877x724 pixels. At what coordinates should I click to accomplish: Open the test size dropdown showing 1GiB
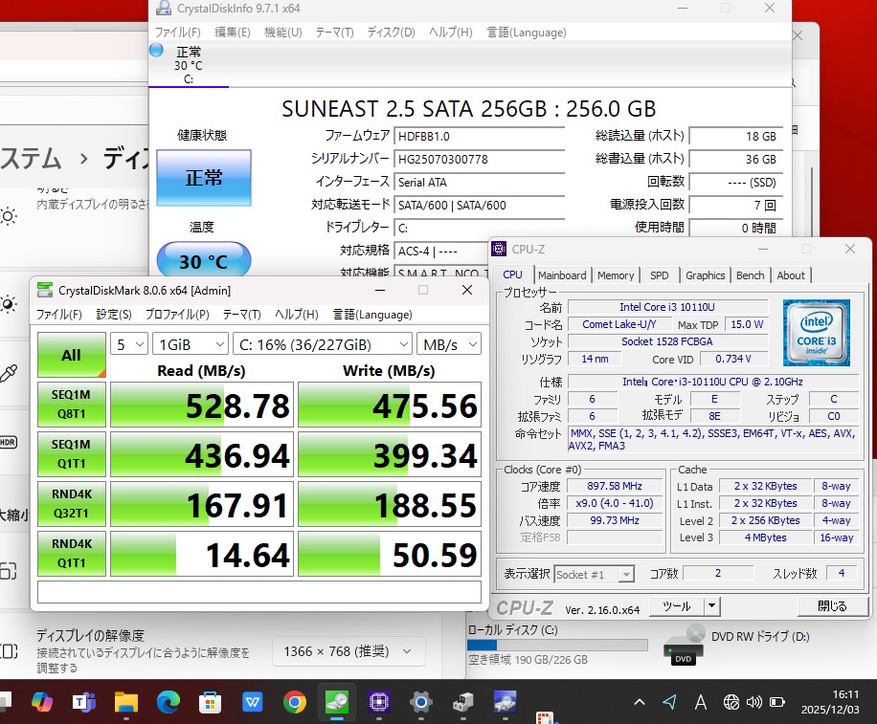(191, 344)
